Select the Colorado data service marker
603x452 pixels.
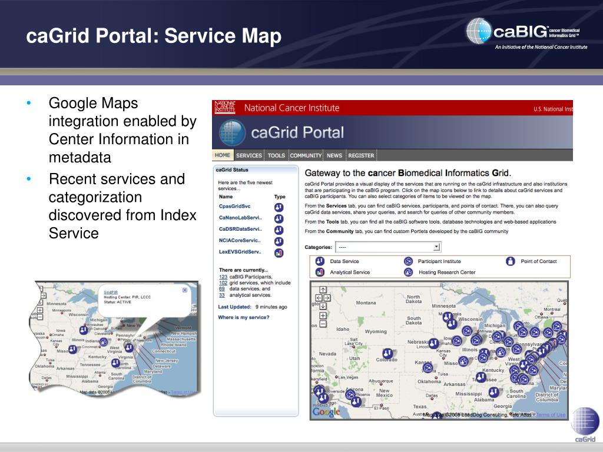tap(387, 353)
